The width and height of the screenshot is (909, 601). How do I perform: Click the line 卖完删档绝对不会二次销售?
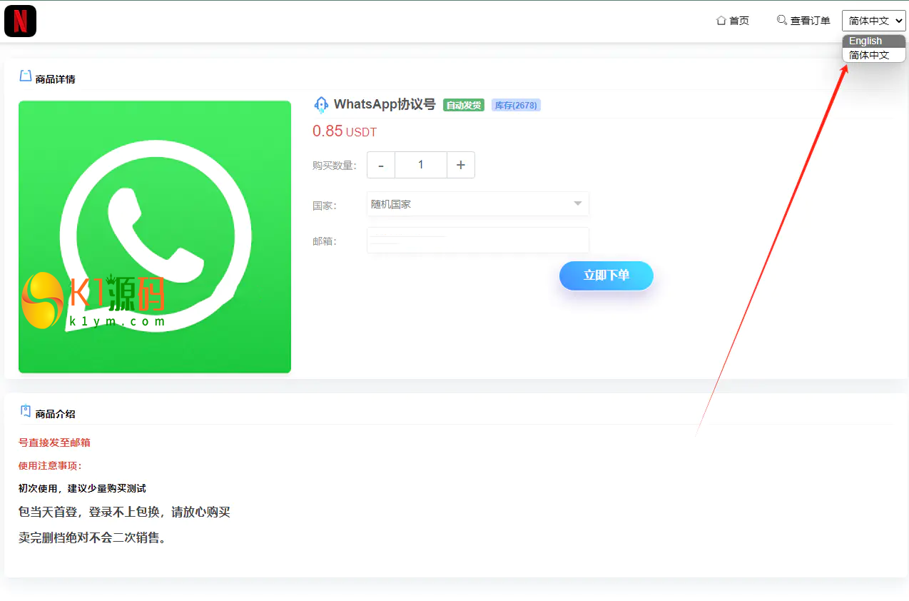point(93,537)
